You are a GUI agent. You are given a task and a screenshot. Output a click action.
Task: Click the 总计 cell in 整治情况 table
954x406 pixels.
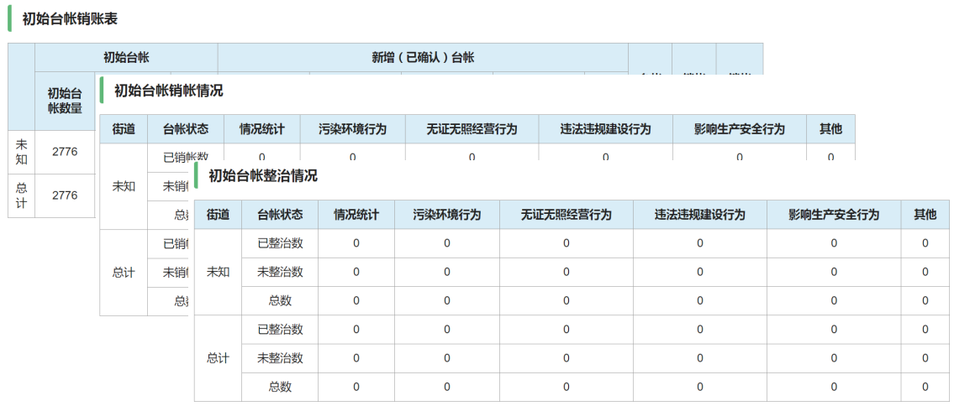tap(218, 358)
